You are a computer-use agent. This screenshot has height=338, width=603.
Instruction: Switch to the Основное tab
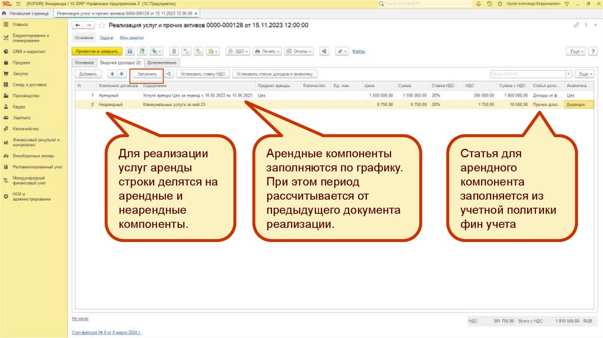click(x=84, y=62)
